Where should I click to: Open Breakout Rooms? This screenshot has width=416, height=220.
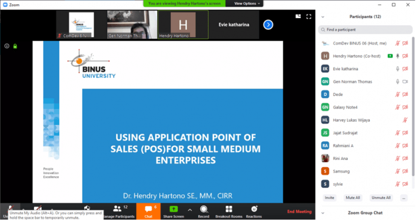[x=229, y=212]
